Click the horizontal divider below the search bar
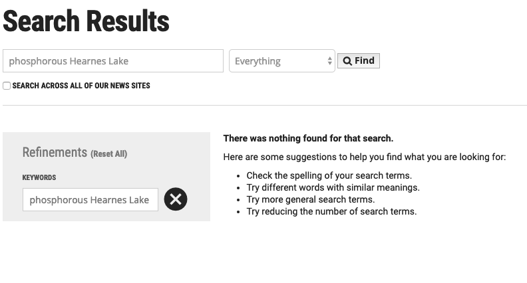Screen dimensions: 527x283 click(x=264, y=105)
